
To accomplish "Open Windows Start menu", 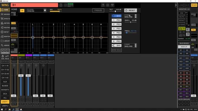I will tap(2, 109).
